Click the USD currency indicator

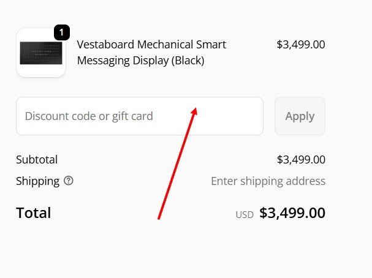[245, 215]
